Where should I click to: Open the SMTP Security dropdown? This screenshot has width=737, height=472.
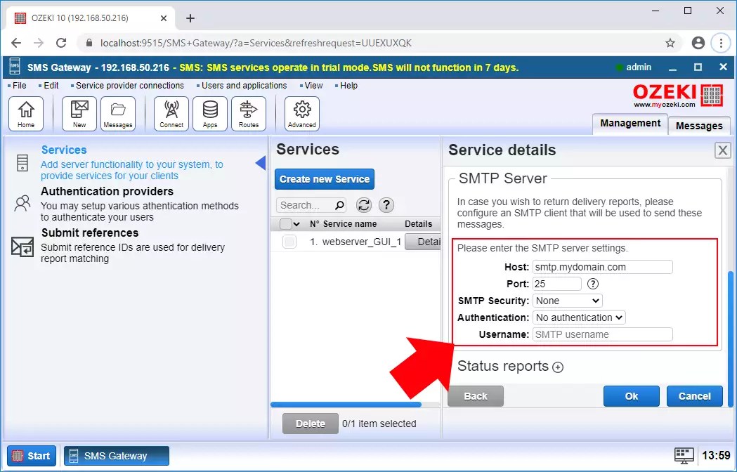[x=568, y=301]
